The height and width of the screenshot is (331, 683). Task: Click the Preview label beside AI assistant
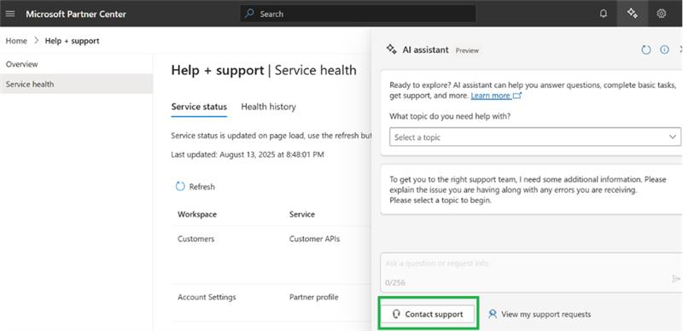click(x=467, y=50)
